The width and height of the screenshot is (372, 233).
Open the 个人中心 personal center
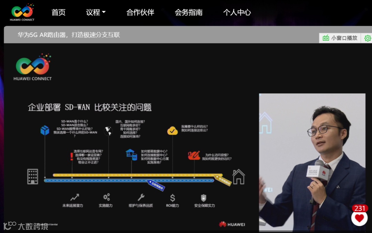[237, 12]
